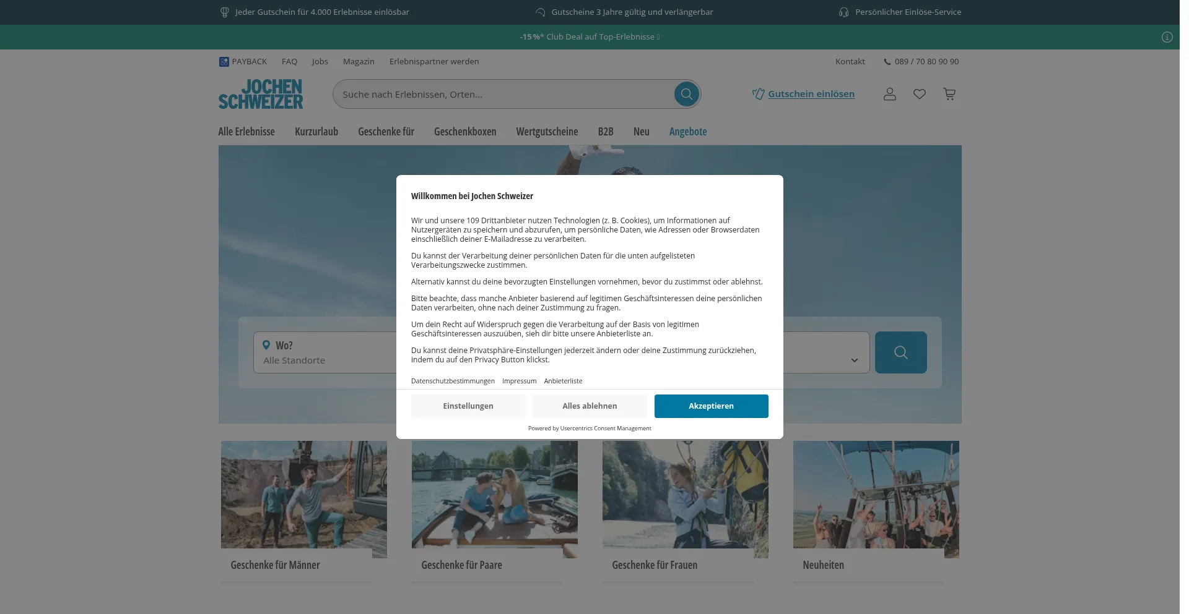Select the Angebote navigation item
The image size is (1189, 614).
pyautogui.click(x=687, y=132)
